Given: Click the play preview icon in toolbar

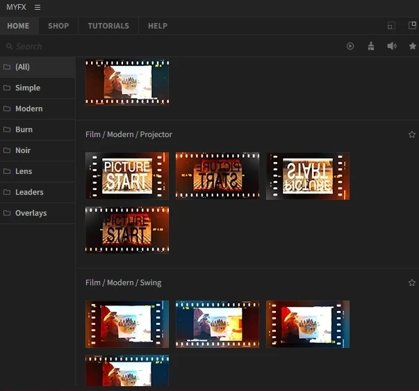Looking at the screenshot, I should click(x=350, y=46).
